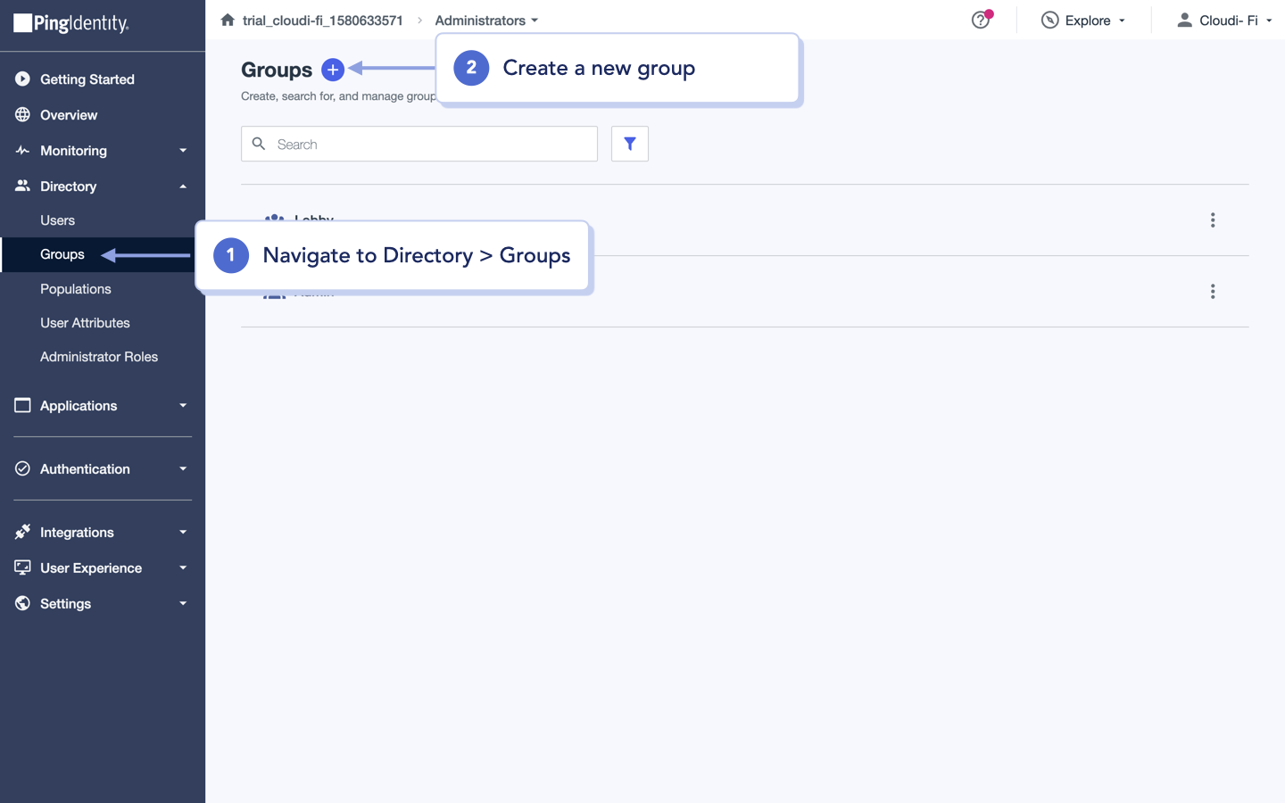Click the plus icon to create a new group
1285x803 pixels.
coord(332,69)
